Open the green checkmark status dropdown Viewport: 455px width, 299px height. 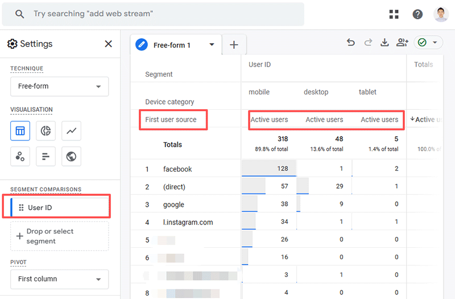(x=428, y=43)
